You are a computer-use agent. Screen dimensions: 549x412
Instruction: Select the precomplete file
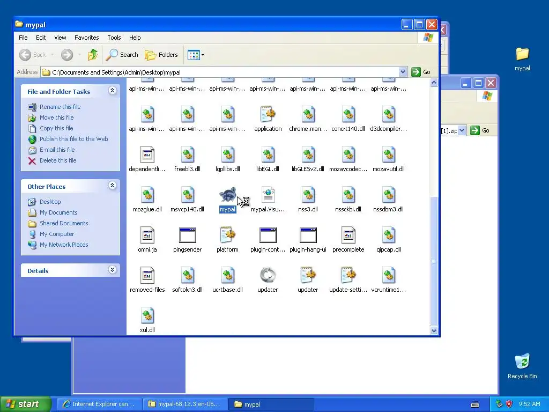348,240
